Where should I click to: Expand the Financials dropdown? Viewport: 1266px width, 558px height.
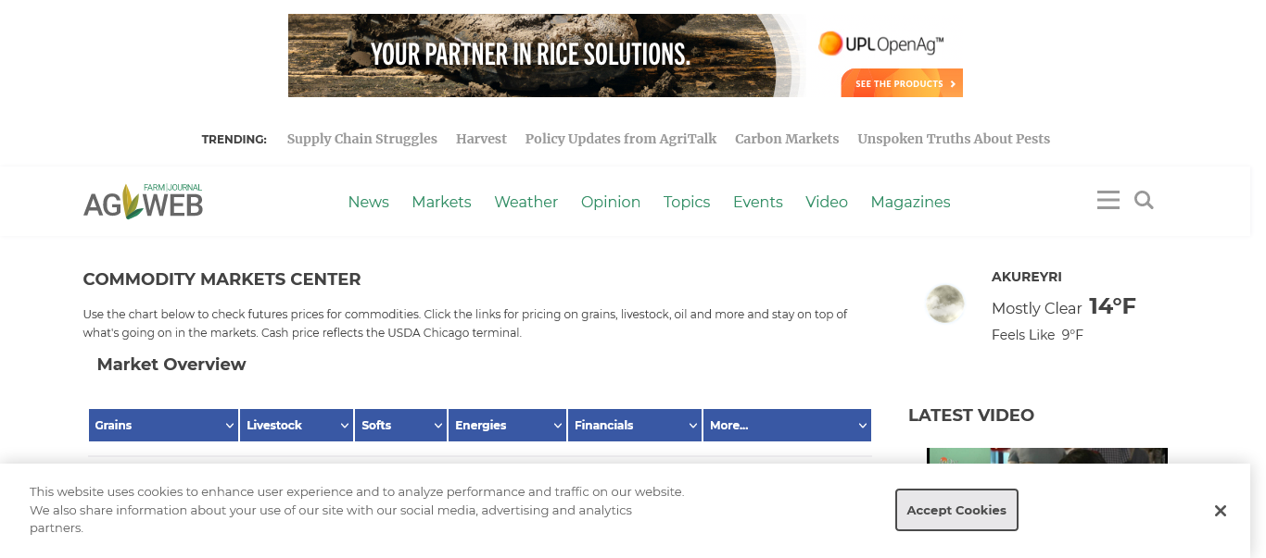point(635,425)
